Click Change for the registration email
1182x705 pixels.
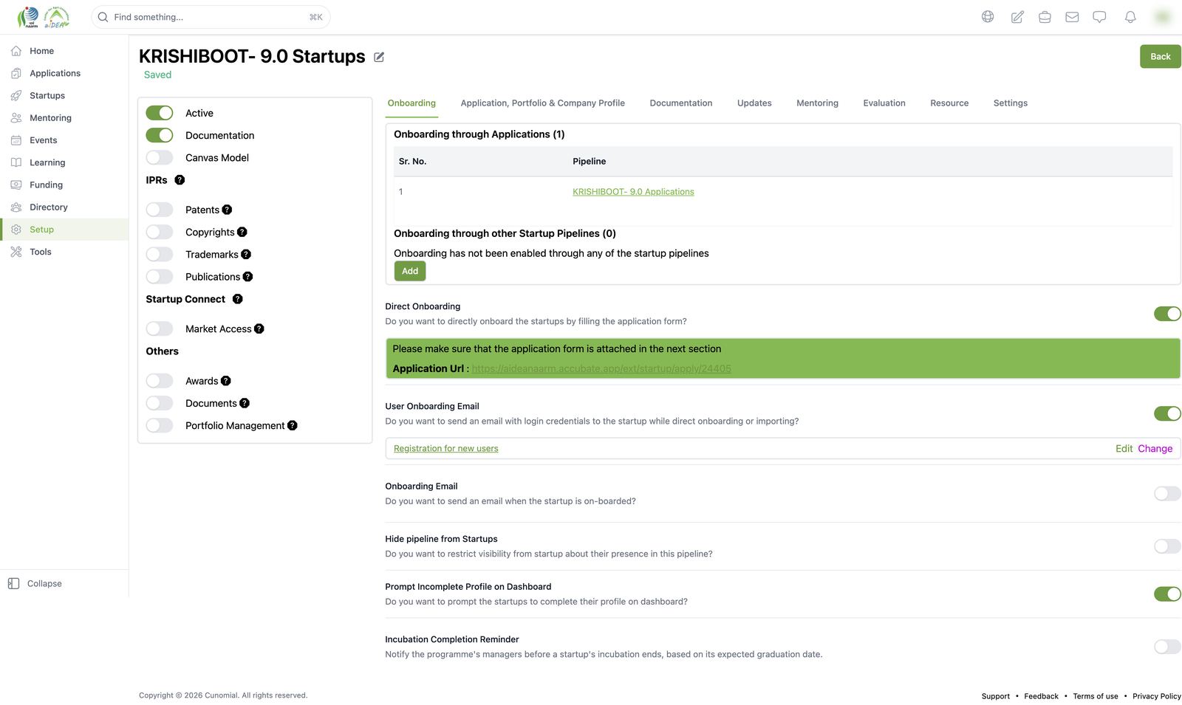coord(1155,449)
